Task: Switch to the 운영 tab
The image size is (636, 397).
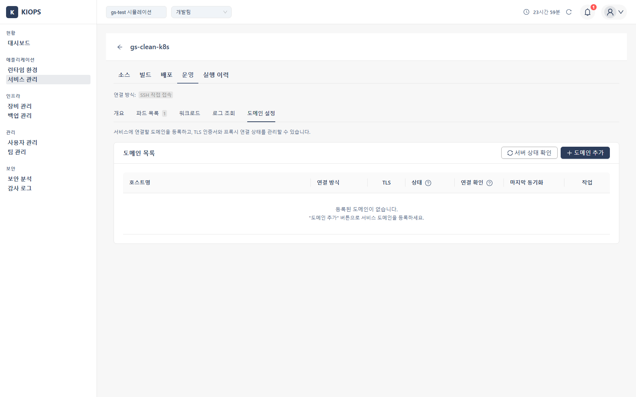Action: coord(188,75)
